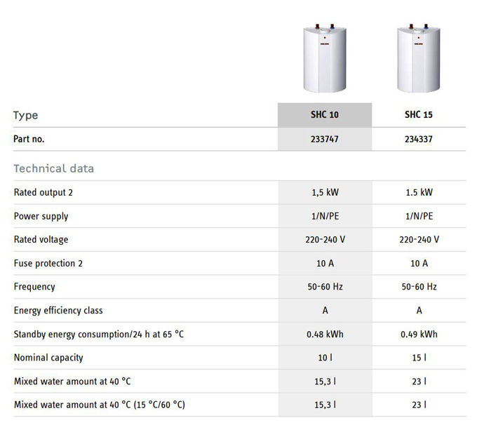
Task: Click part number 233747
Action: coord(325,139)
